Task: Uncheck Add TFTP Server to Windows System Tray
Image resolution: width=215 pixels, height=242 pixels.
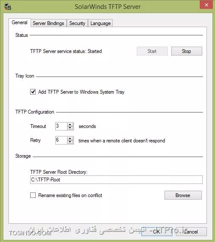Action: [33, 92]
